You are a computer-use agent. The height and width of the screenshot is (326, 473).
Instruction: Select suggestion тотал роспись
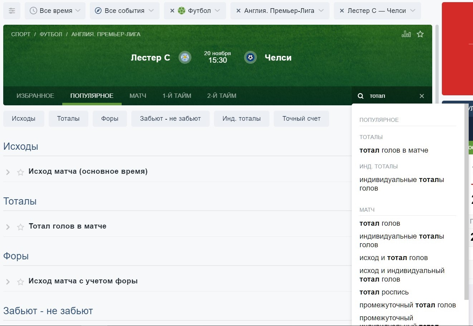coord(384,292)
